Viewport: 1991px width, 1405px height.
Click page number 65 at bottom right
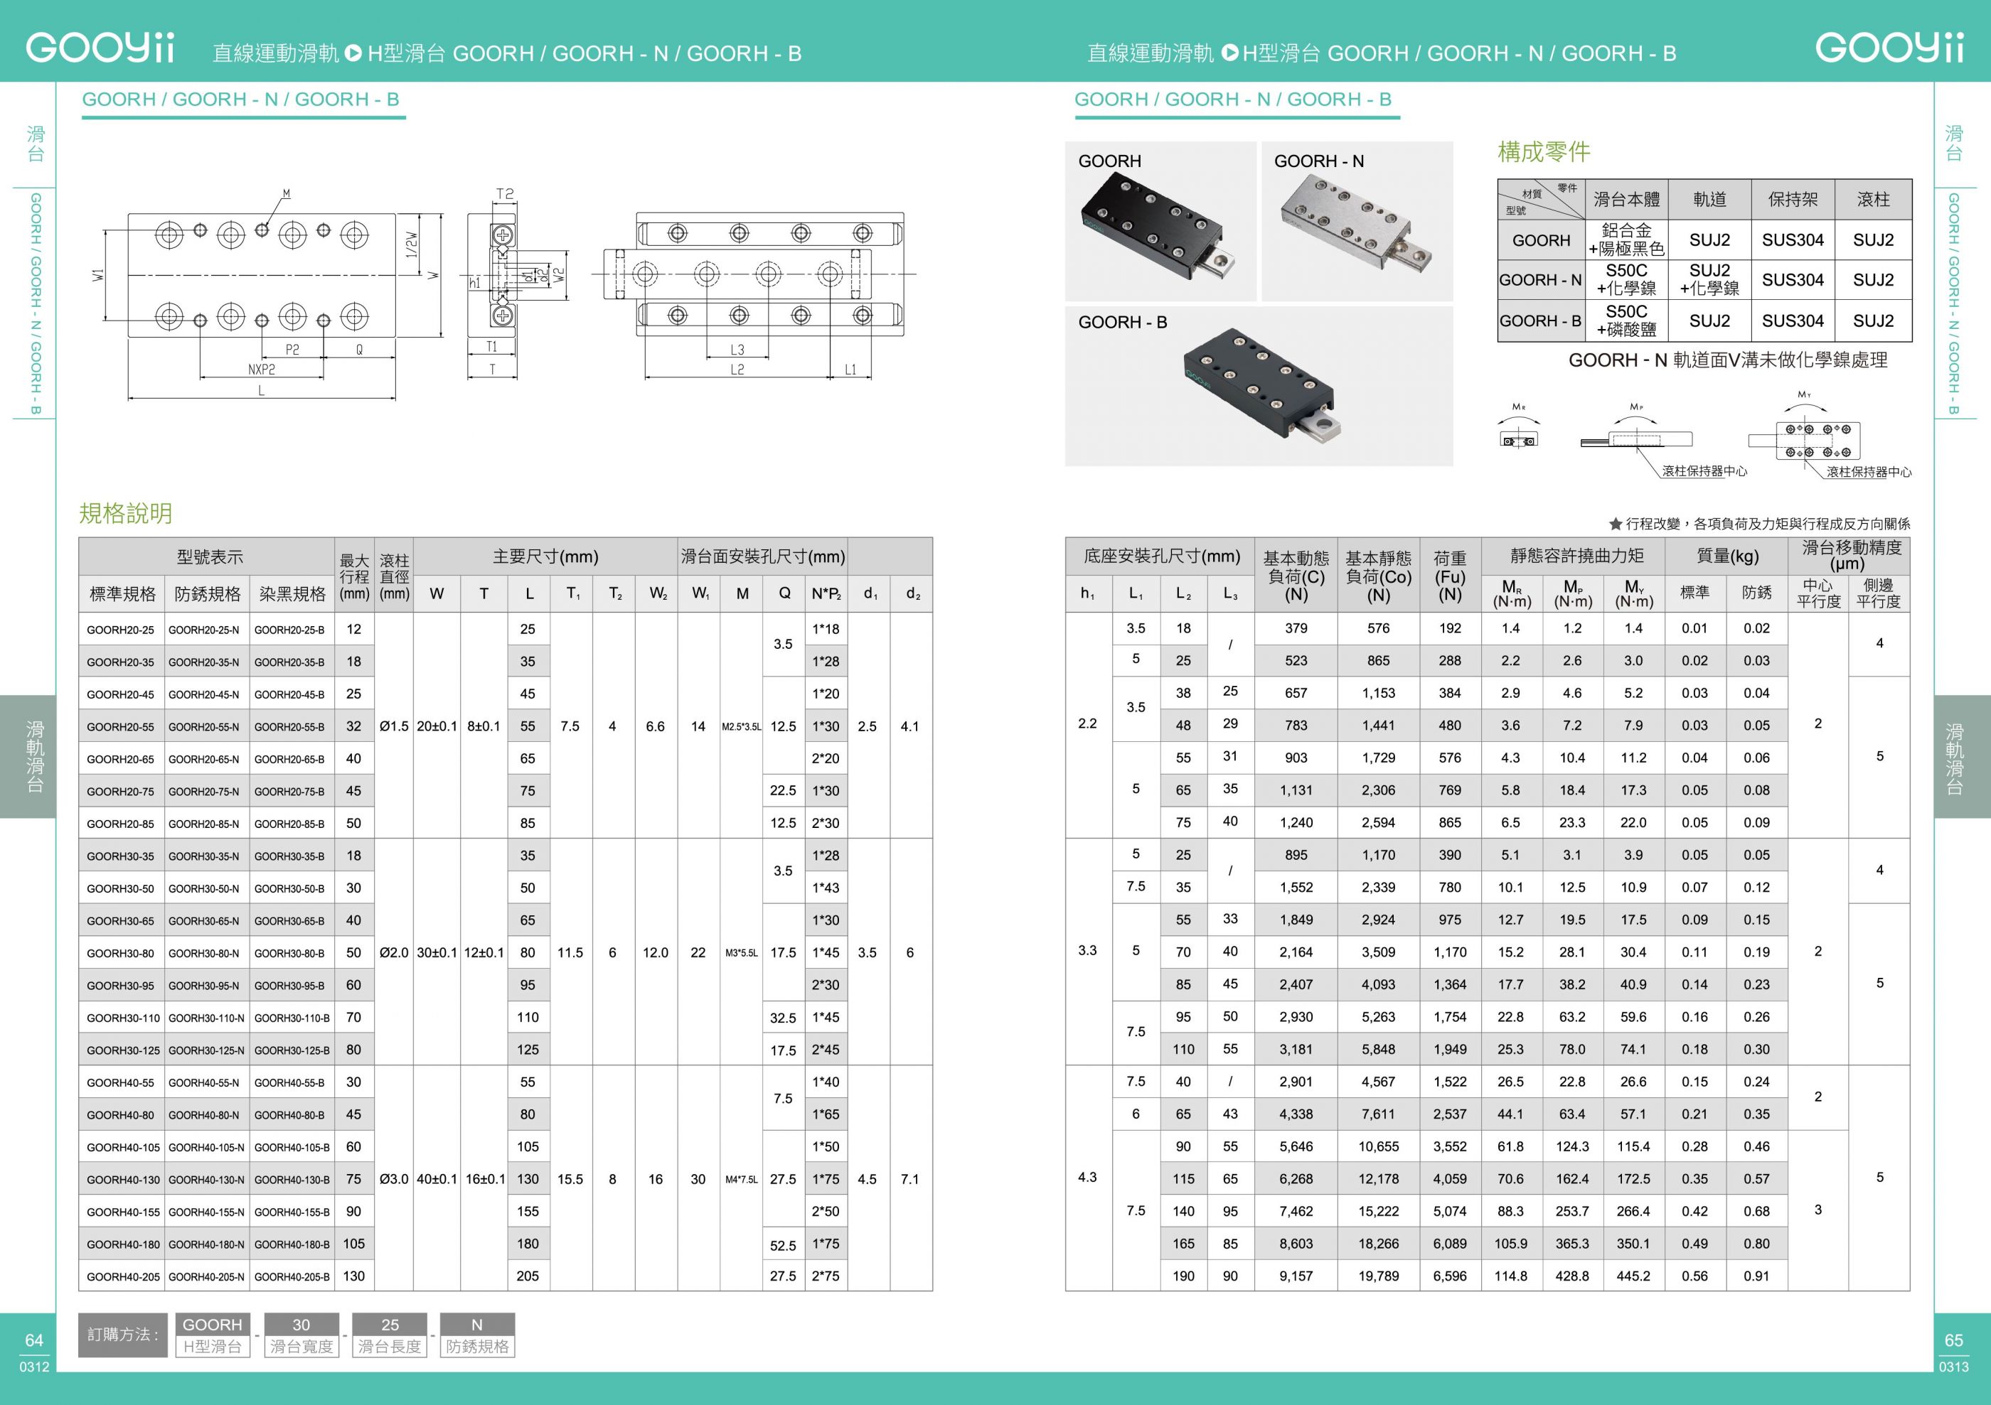[1954, 1340]
